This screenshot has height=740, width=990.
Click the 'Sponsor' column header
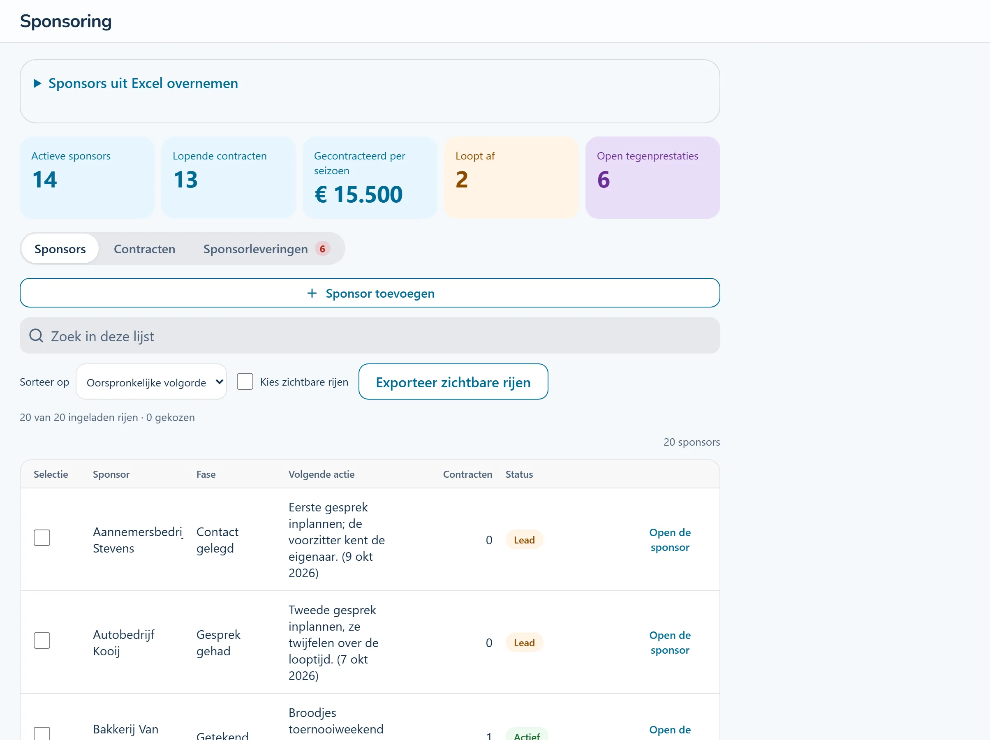(x=111, y=474)
